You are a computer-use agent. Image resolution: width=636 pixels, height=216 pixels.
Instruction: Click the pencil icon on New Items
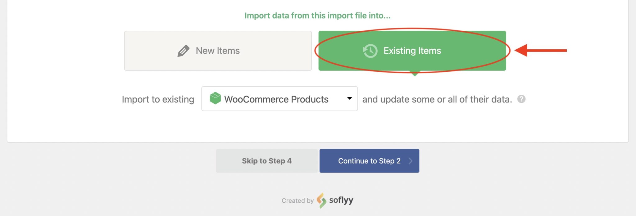click(184, 50)
